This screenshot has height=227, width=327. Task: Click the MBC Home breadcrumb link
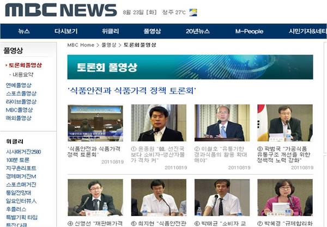click(81, 45)
